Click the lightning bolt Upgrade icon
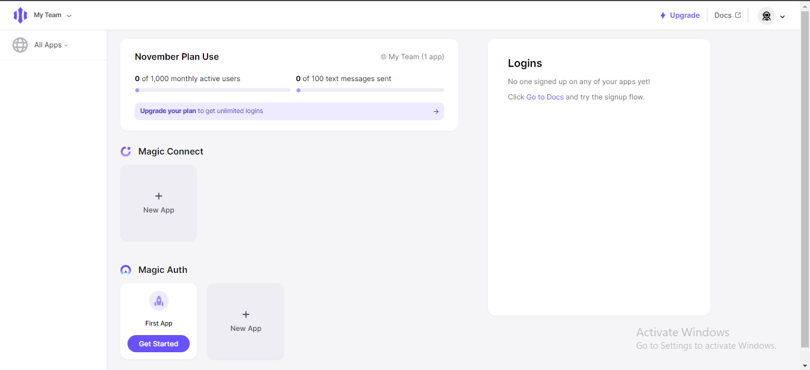The width and height of the screenshot is (810, 370). coord(663,15)
